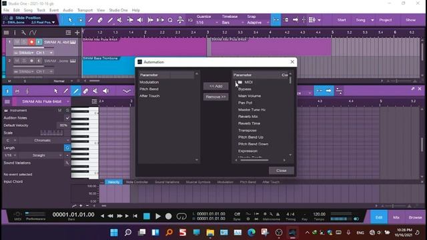
Task: Open track inspector wrench icon
Action: tap(23, 33)
